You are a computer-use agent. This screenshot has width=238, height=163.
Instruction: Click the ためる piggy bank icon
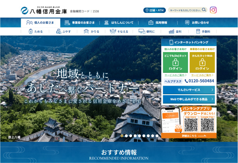[30, 31]
